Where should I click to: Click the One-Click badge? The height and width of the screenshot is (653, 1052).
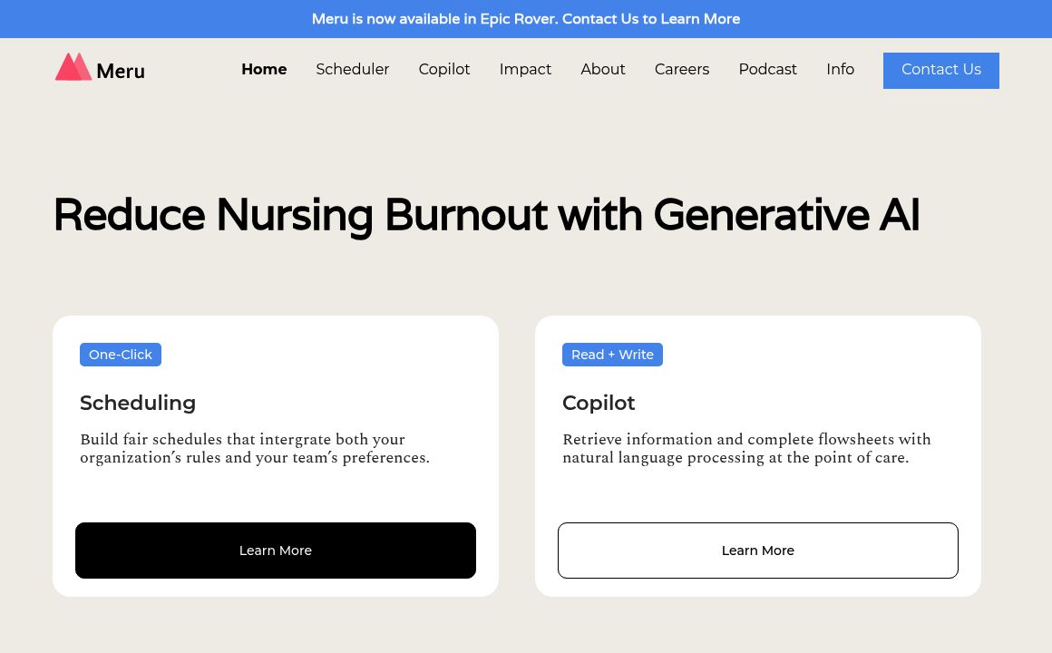121,355
